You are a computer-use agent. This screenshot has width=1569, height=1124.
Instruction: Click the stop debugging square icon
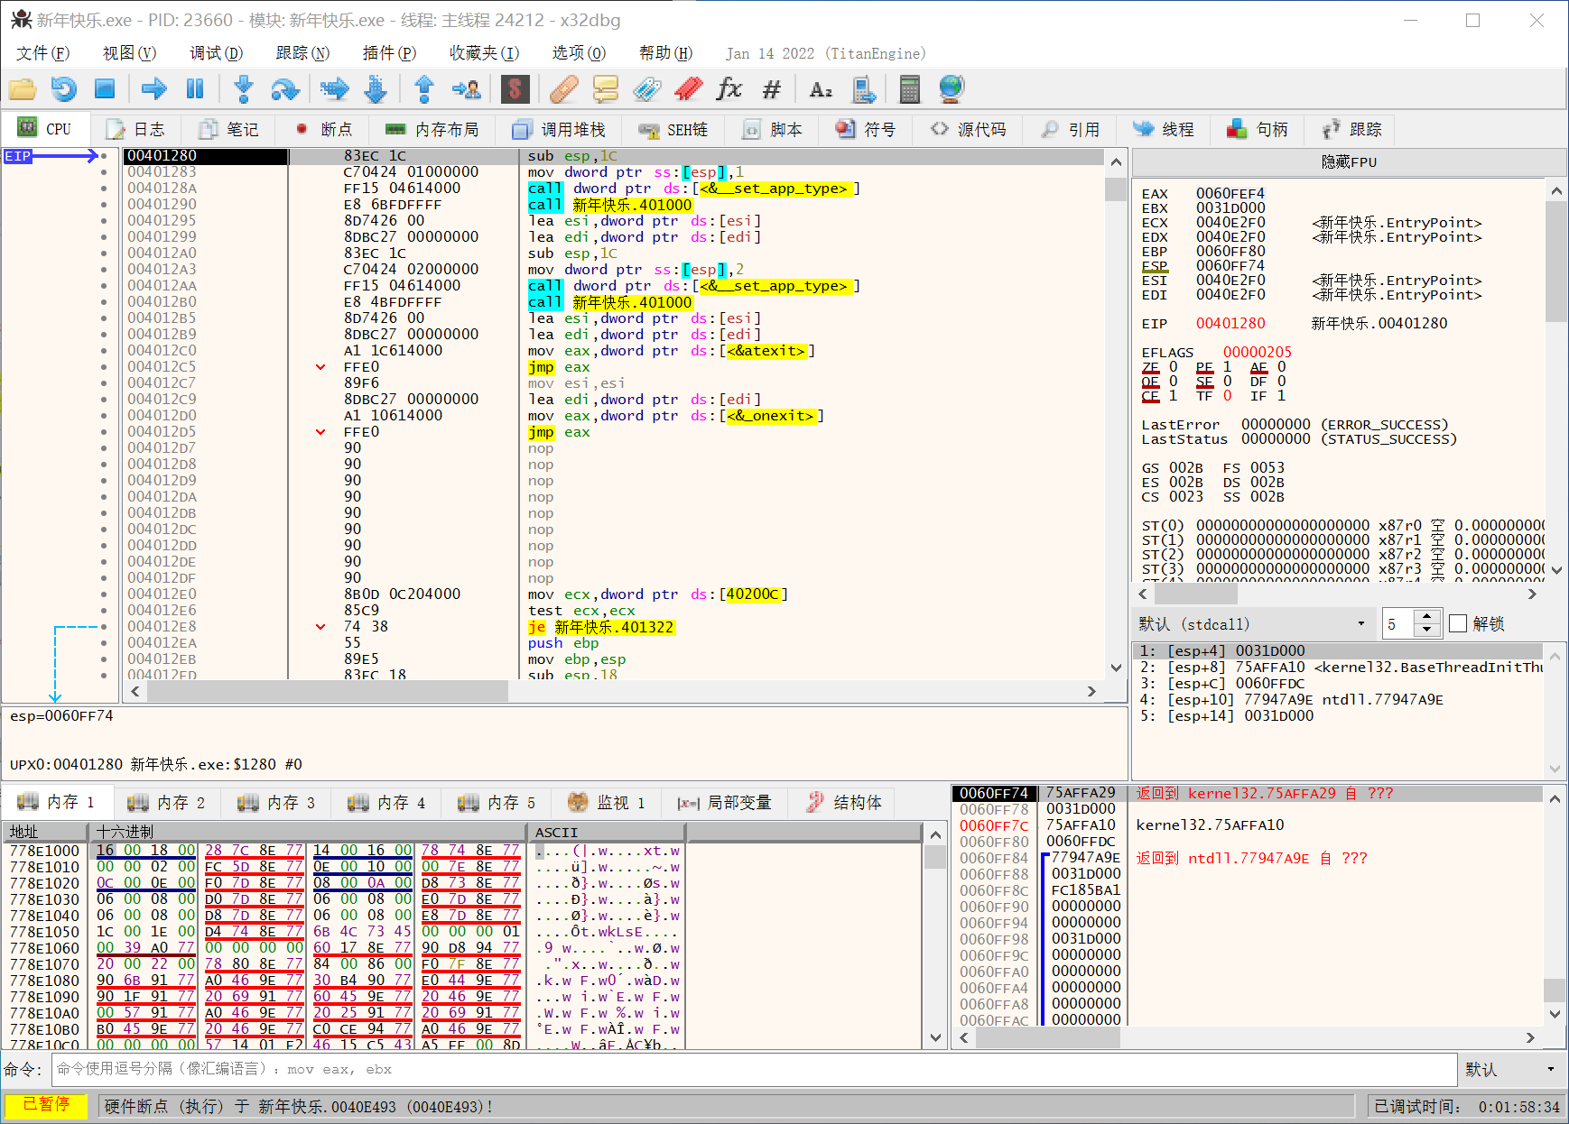coord(105,89)
